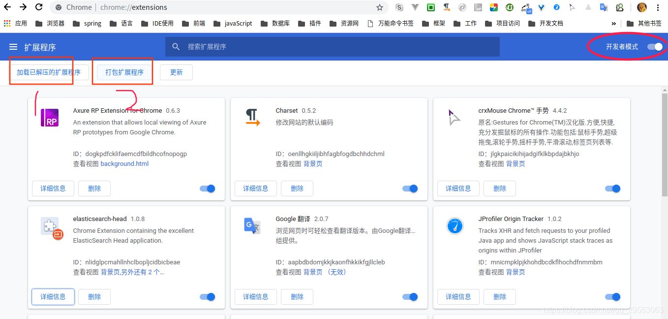Reload the page with the refresh icon
Screen dimensions: 668x319
(x=39, y=7)
